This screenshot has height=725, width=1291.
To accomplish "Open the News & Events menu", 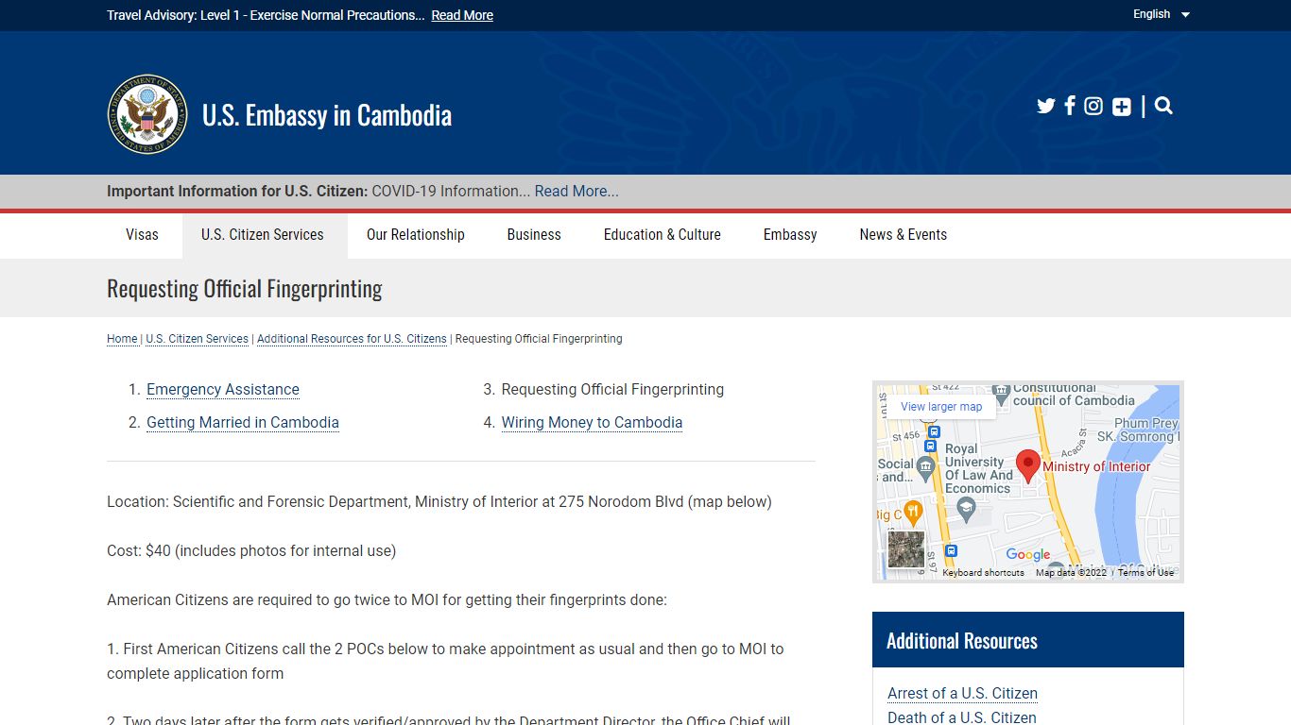I will pos(904,235).
